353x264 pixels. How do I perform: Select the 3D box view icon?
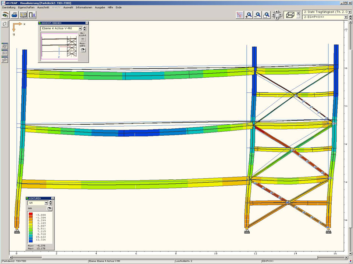290,15
